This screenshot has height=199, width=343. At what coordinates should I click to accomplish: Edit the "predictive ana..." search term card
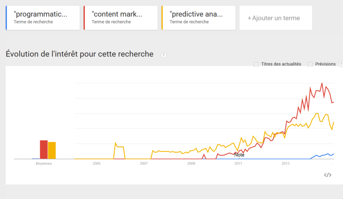click(199, 18)
